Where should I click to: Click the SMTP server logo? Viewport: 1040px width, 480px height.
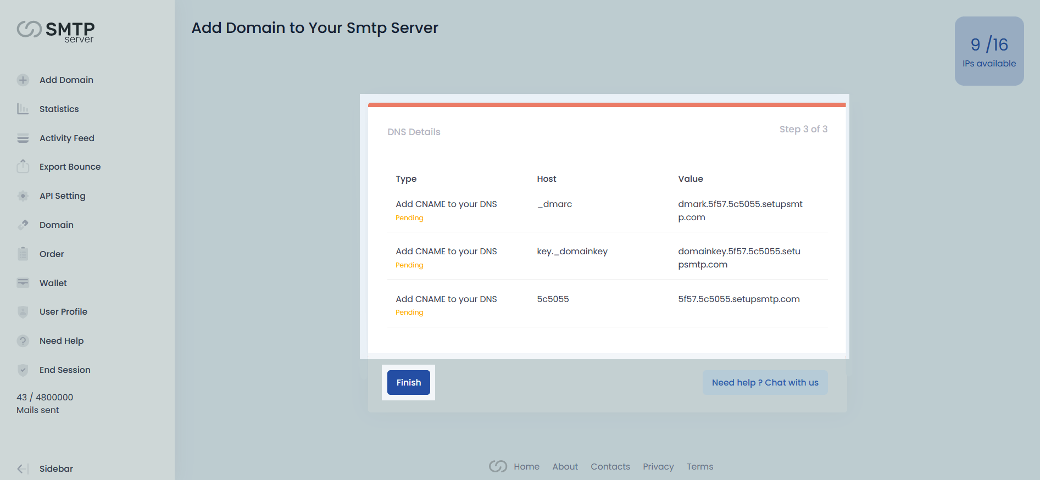[x=55, y=31]
